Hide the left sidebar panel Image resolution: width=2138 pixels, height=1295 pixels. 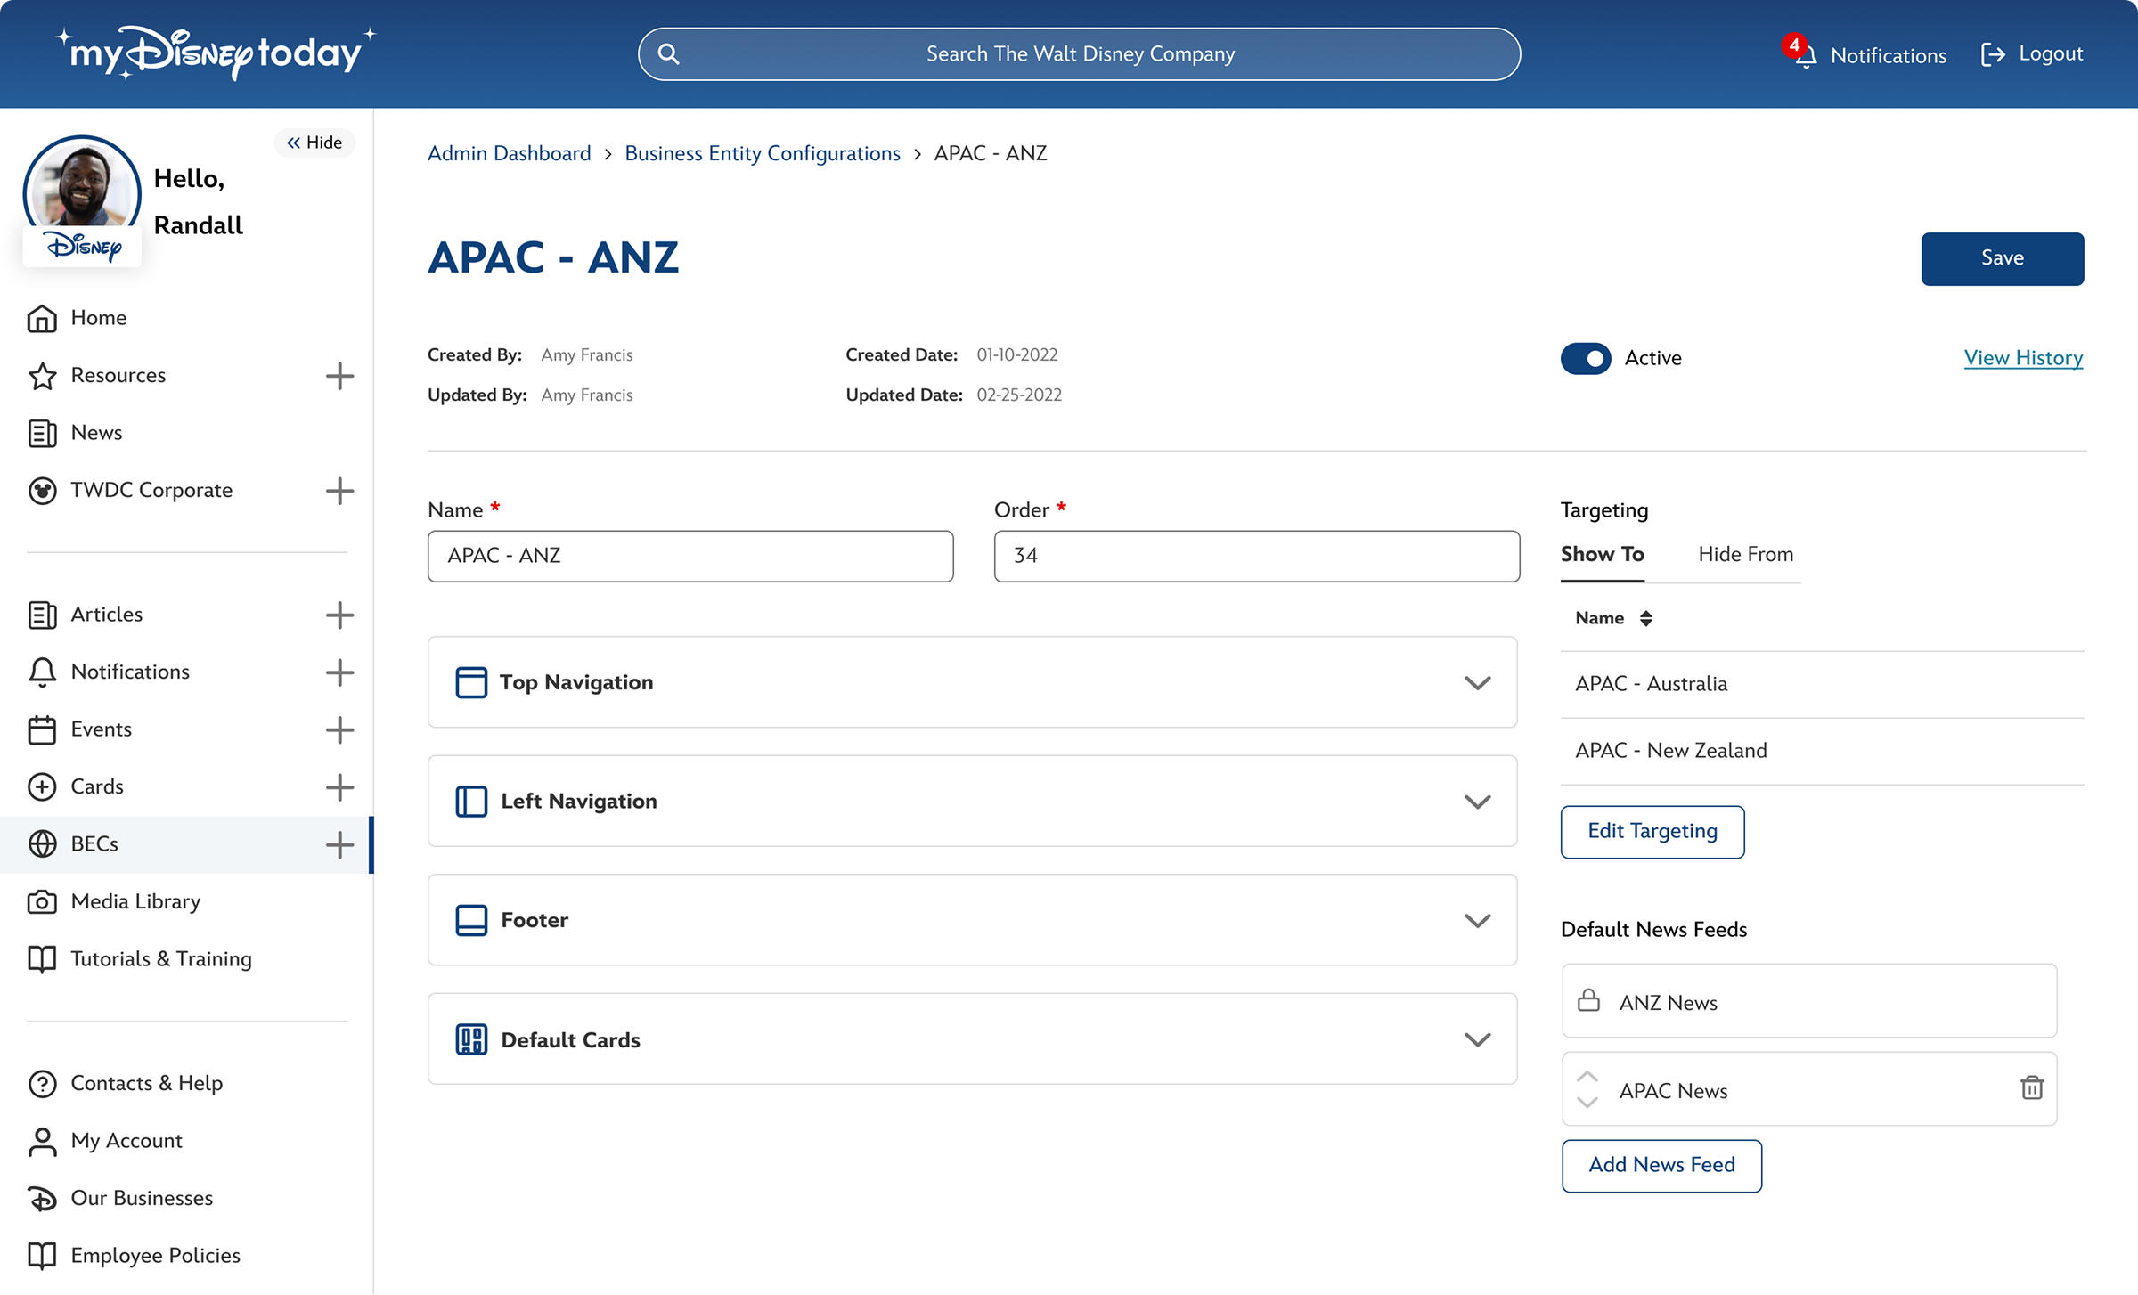coord(314,143)
